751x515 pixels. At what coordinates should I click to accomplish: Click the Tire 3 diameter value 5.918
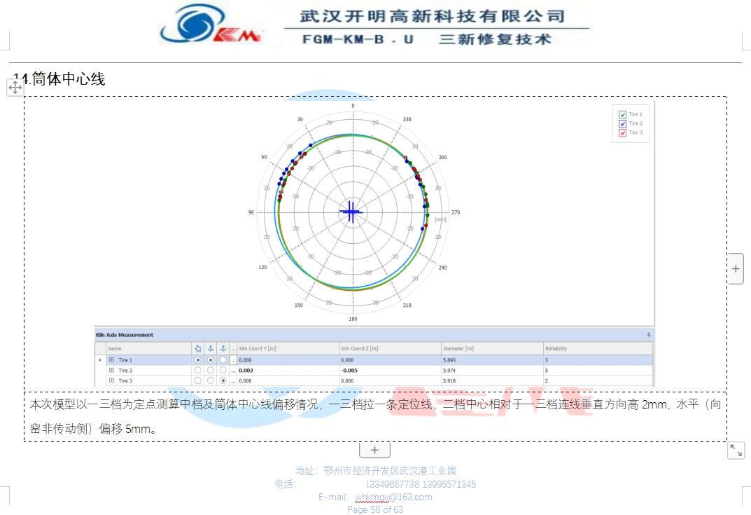tap(449, 380)
